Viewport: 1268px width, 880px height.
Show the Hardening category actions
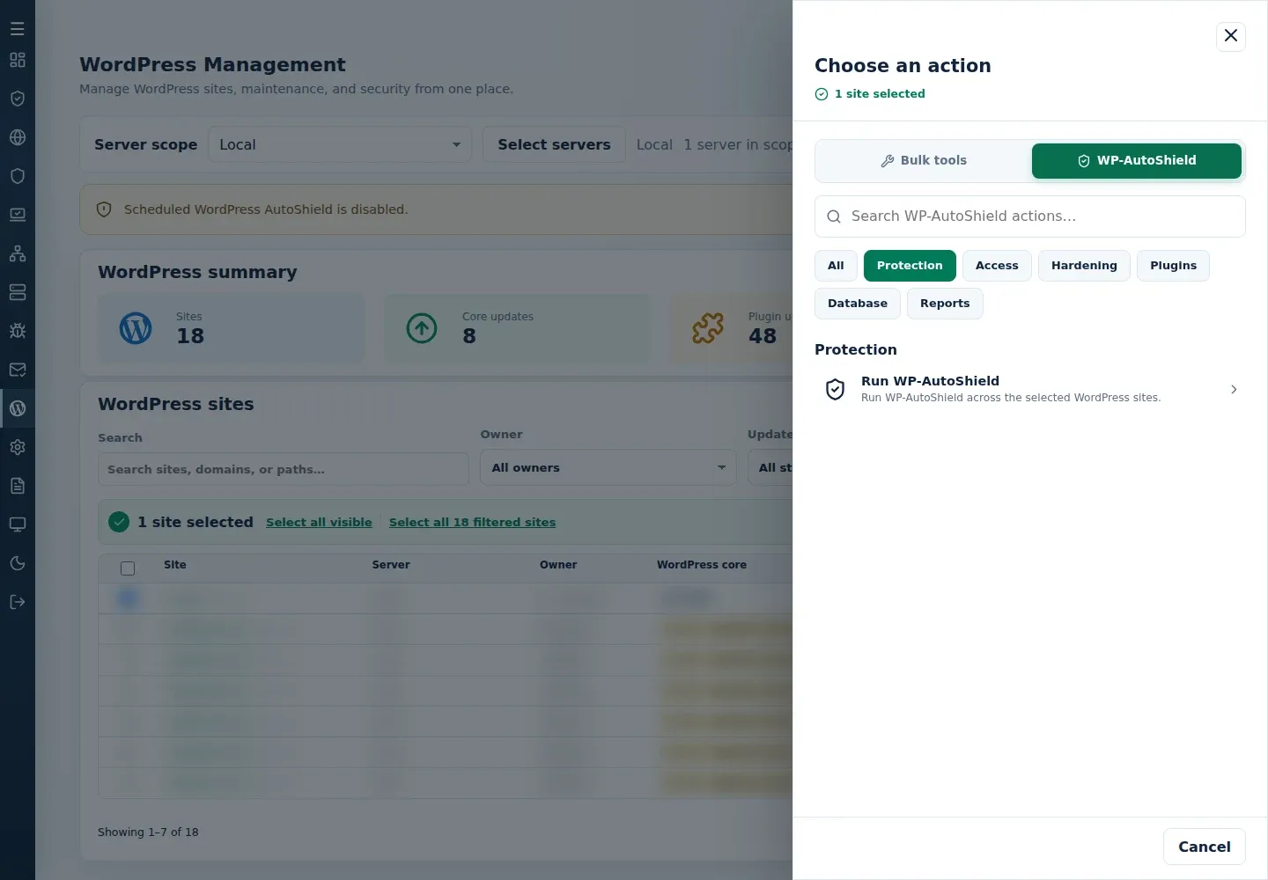click(1084, 266)
